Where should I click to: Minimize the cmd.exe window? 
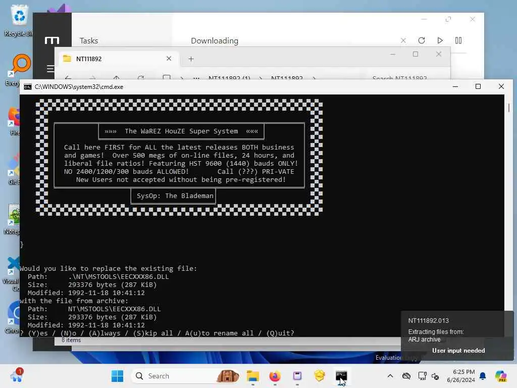[455, 86]
